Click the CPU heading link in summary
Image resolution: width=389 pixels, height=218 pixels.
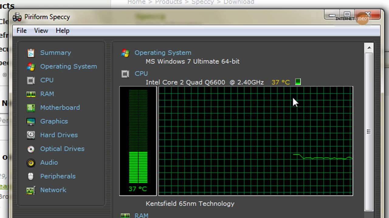pyautogui.click(x=141, y=74)
